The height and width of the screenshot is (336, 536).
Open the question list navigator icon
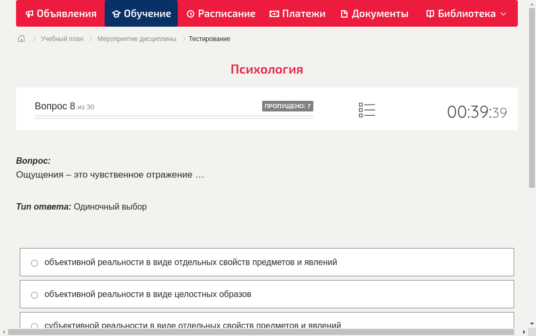[x=367, y=109]
